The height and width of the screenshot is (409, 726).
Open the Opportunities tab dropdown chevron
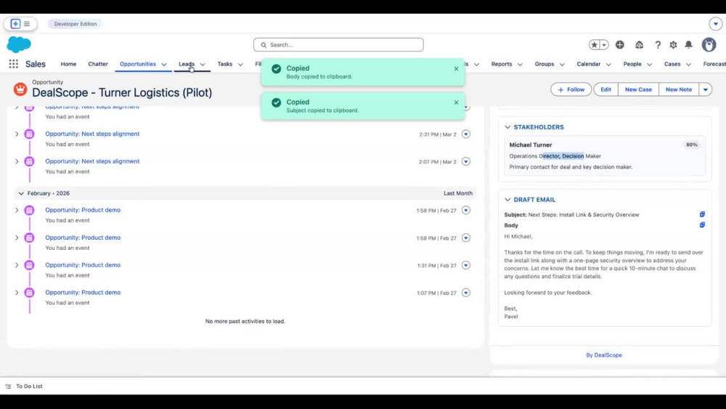pos(164,65)
